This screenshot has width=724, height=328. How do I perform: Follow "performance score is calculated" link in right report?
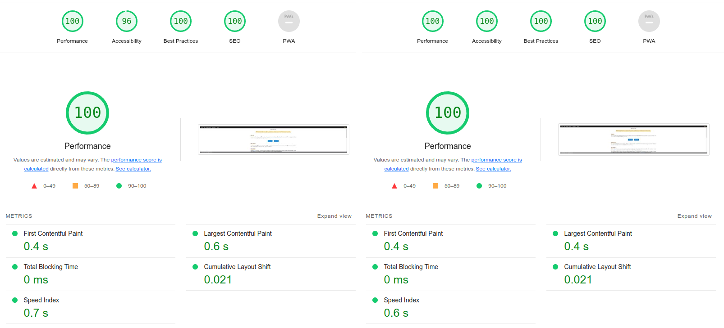coord(496,160)
